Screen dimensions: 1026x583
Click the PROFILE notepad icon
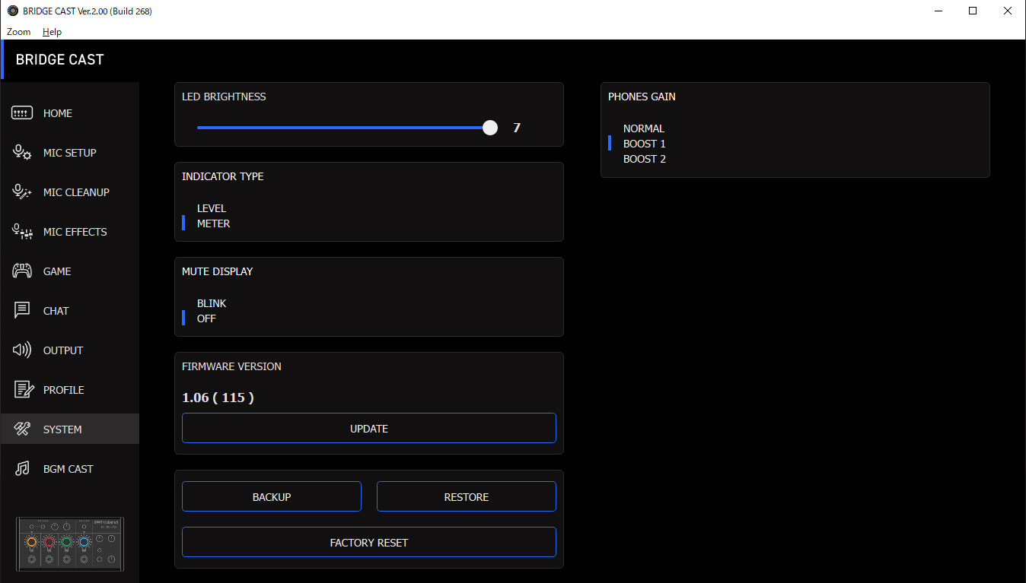pos(24,390)
